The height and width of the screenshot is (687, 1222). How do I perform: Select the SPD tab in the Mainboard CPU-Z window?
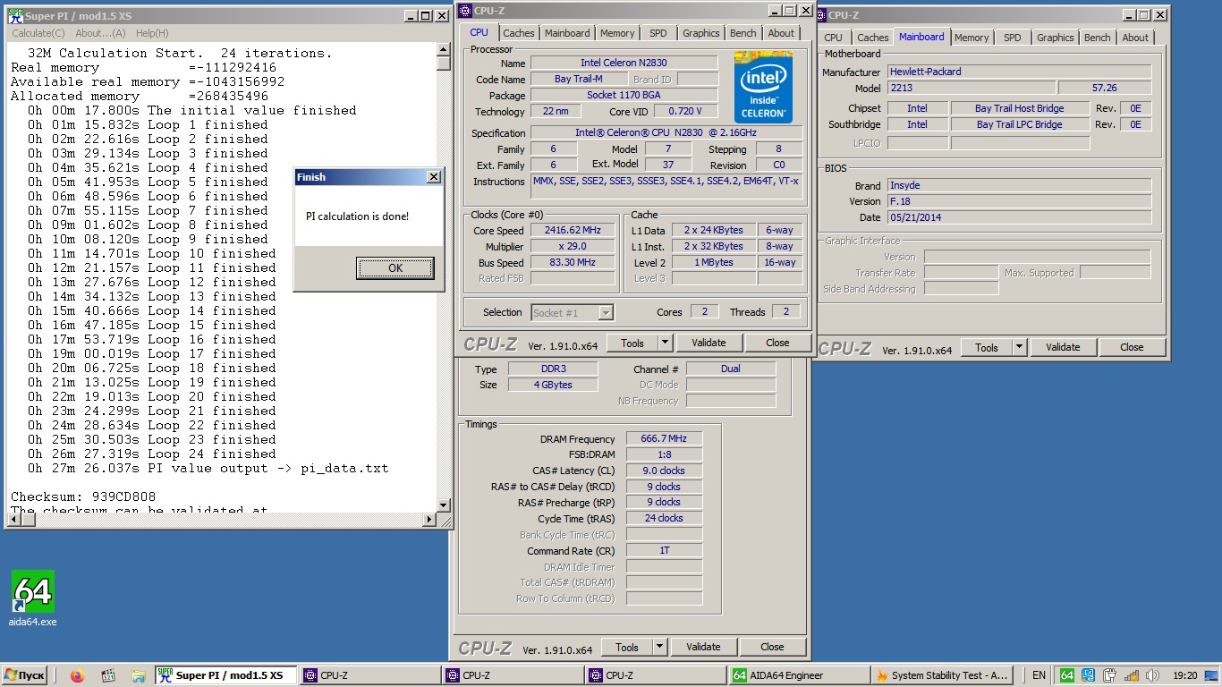[1013, 38]
